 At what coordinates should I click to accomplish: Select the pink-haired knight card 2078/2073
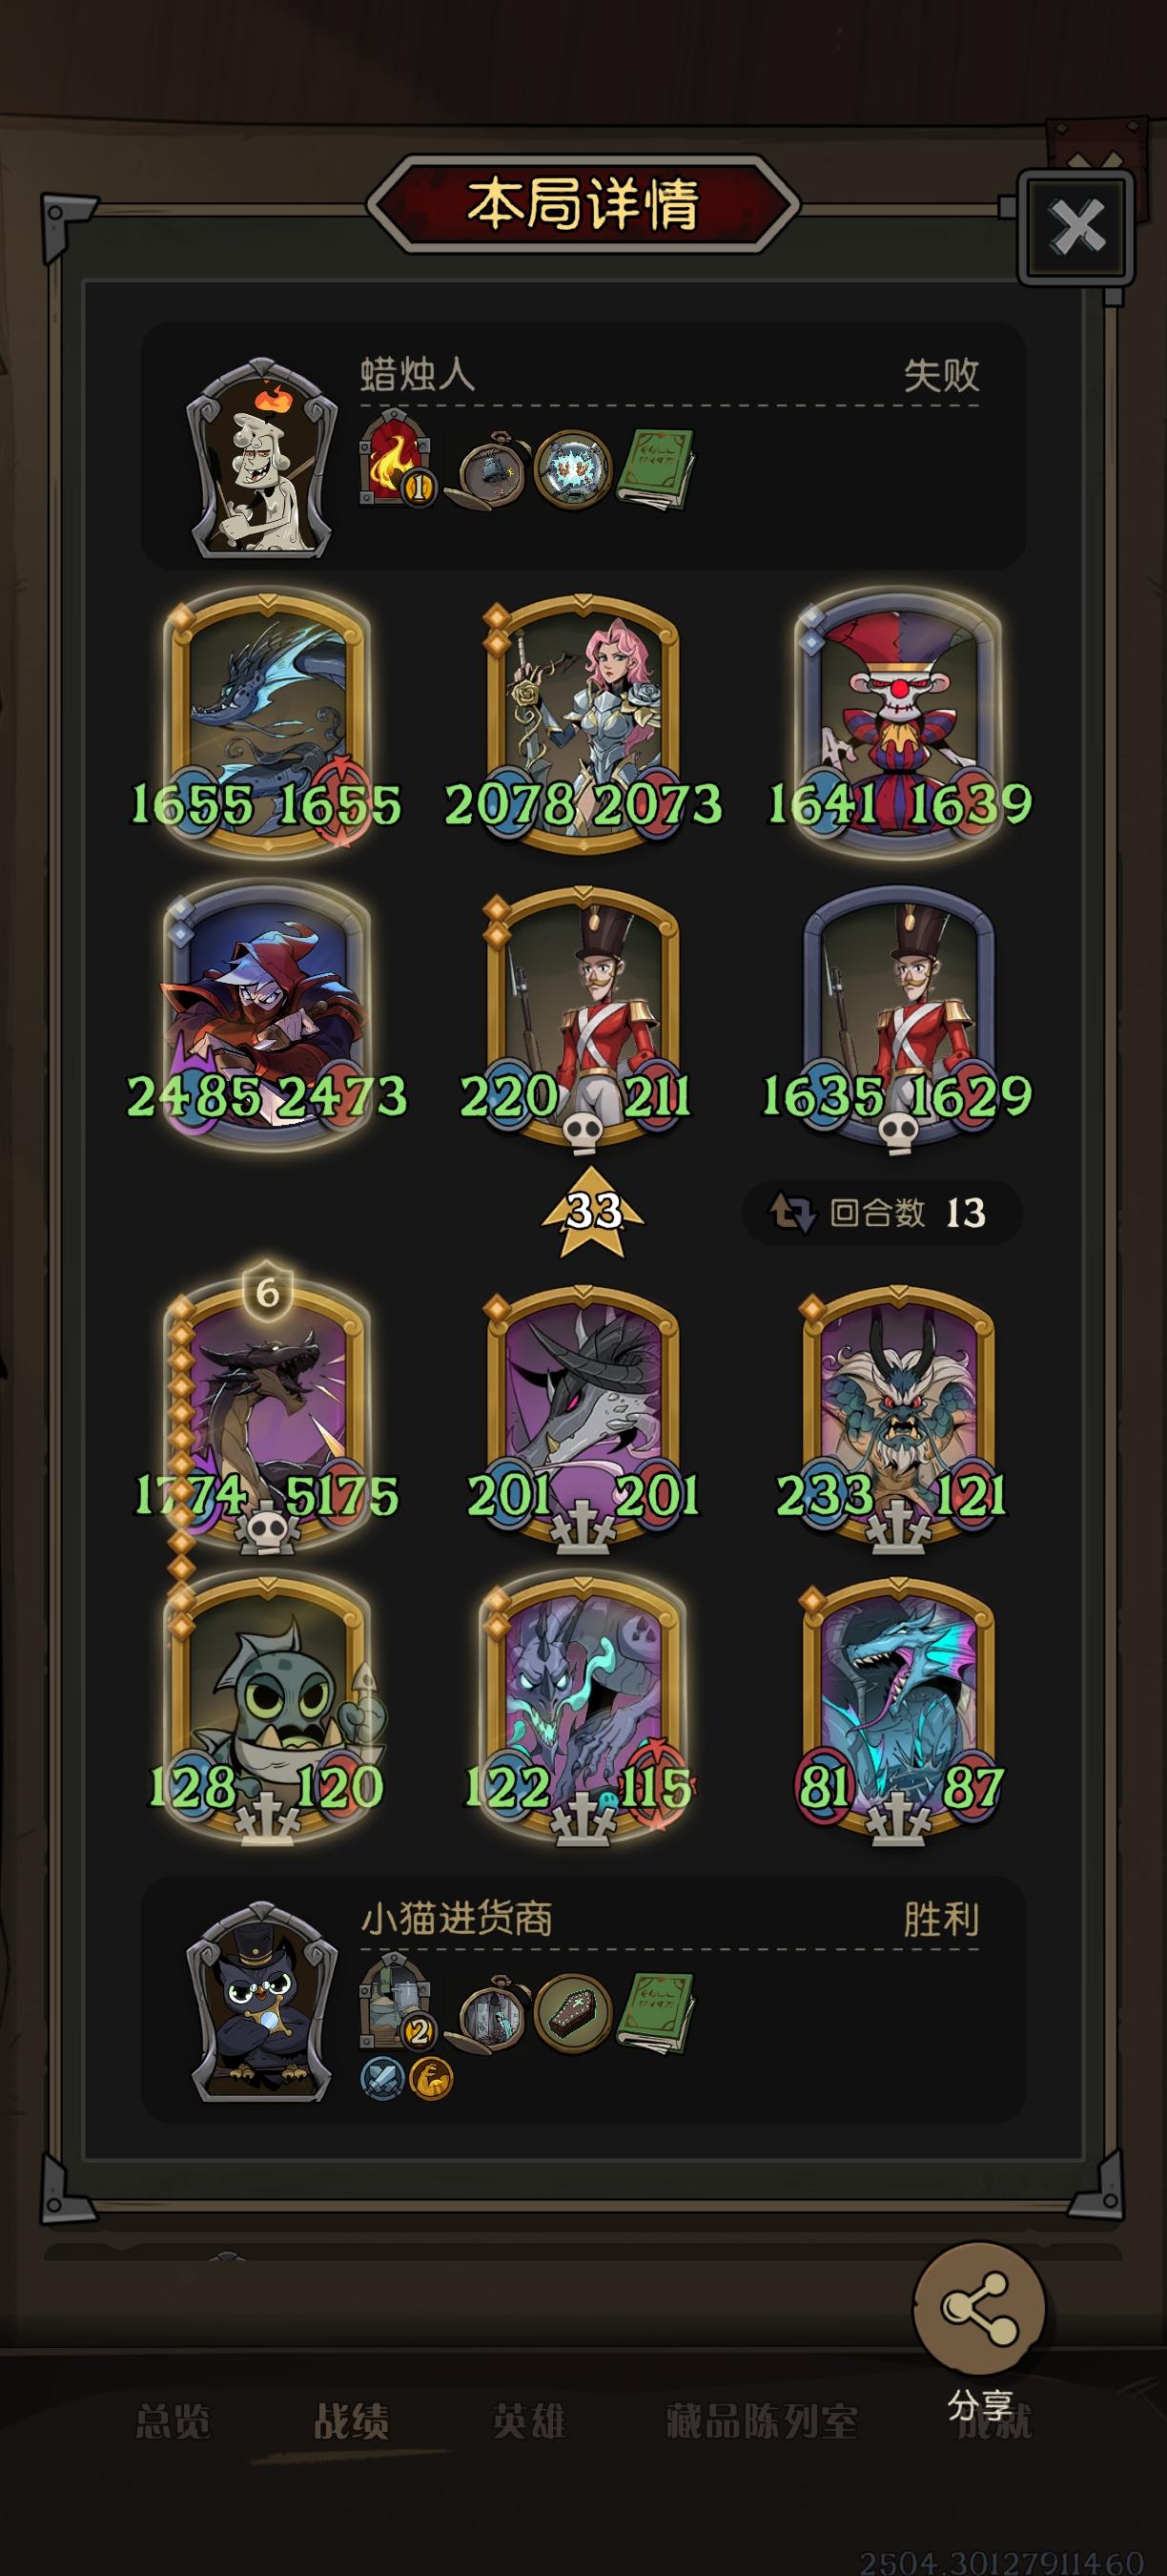[583, 722]
